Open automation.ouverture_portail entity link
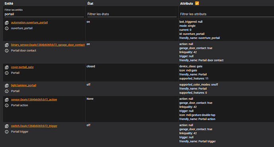 (x=29, y=23)
